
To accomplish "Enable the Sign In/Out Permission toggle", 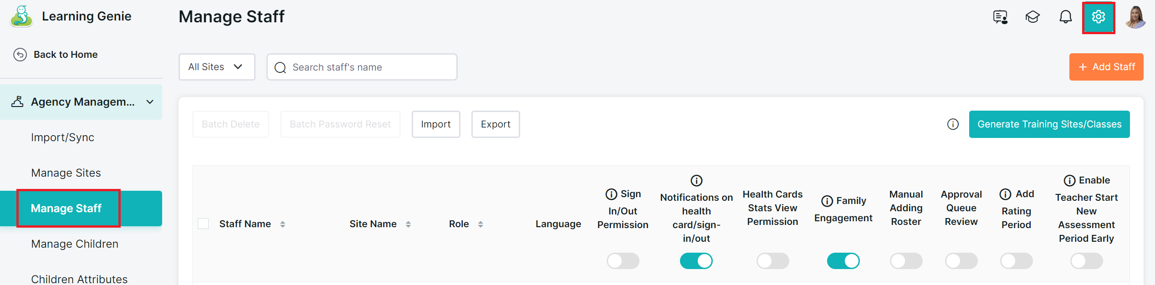I will pyautogui.click(x=623, y=261).
